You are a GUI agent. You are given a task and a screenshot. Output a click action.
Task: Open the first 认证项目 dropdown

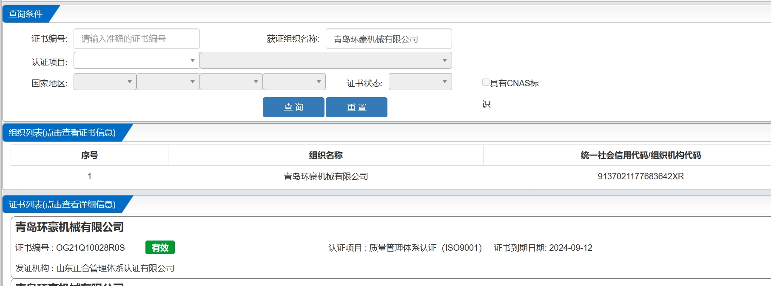pos(137,60)
